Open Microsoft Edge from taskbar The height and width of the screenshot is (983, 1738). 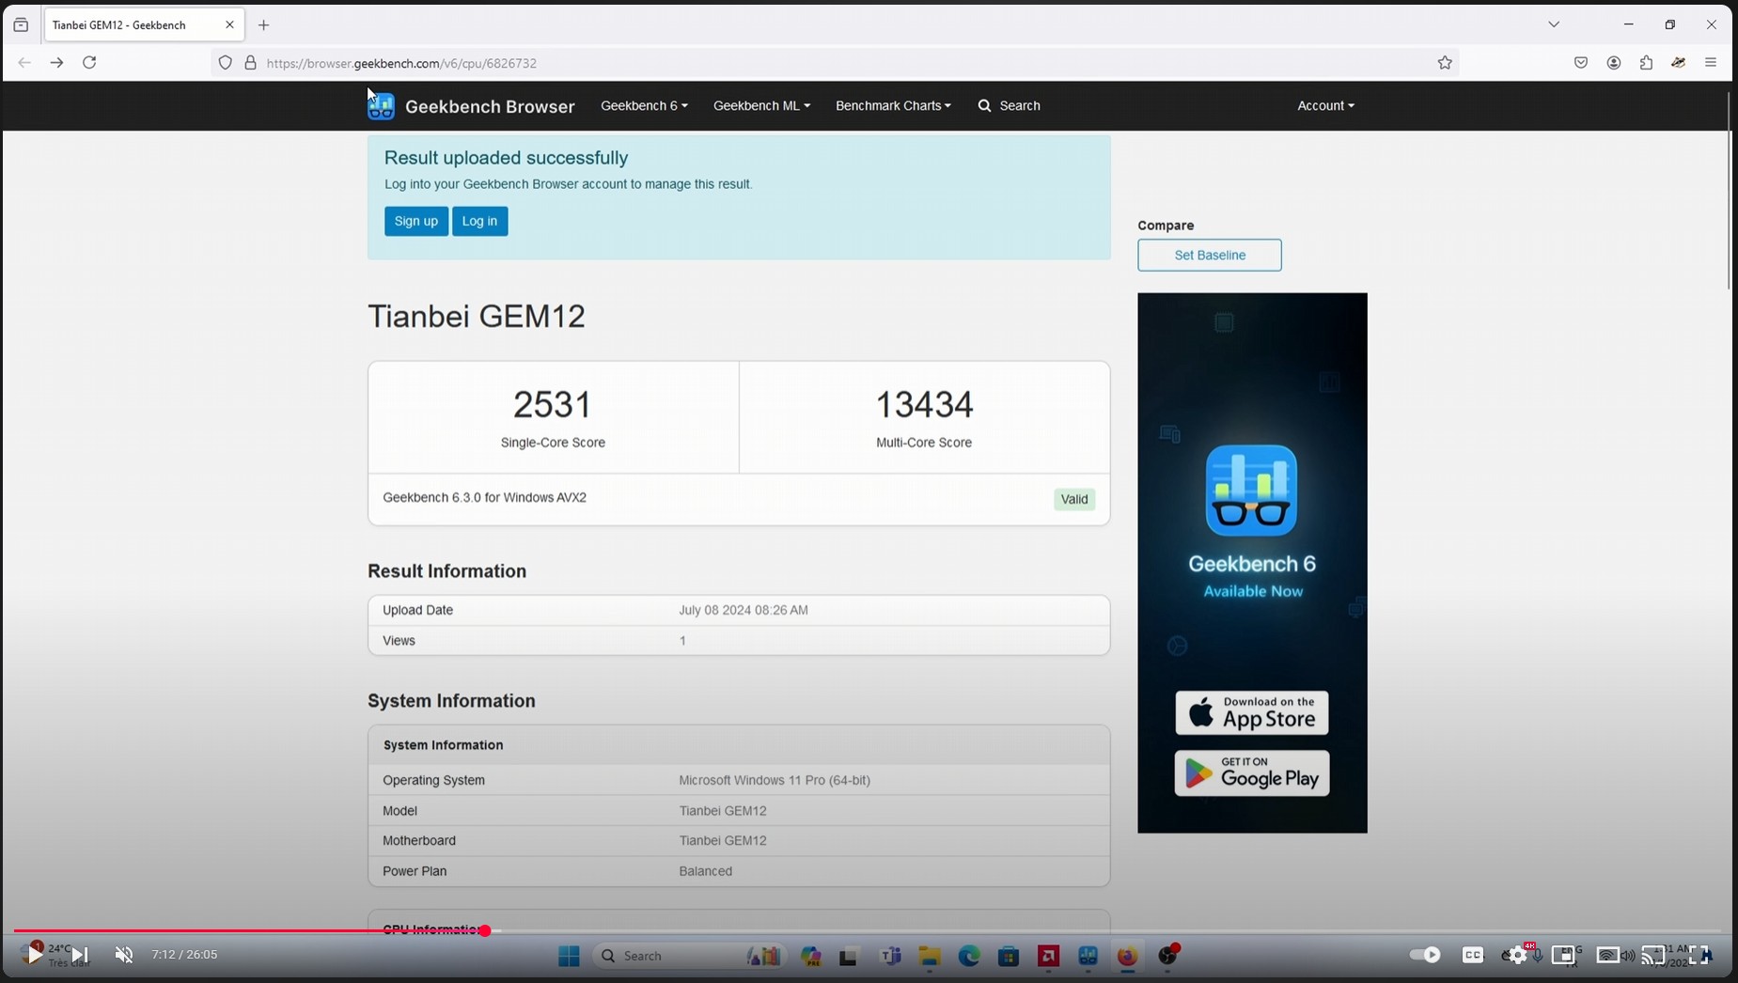[x=969, y=956]
